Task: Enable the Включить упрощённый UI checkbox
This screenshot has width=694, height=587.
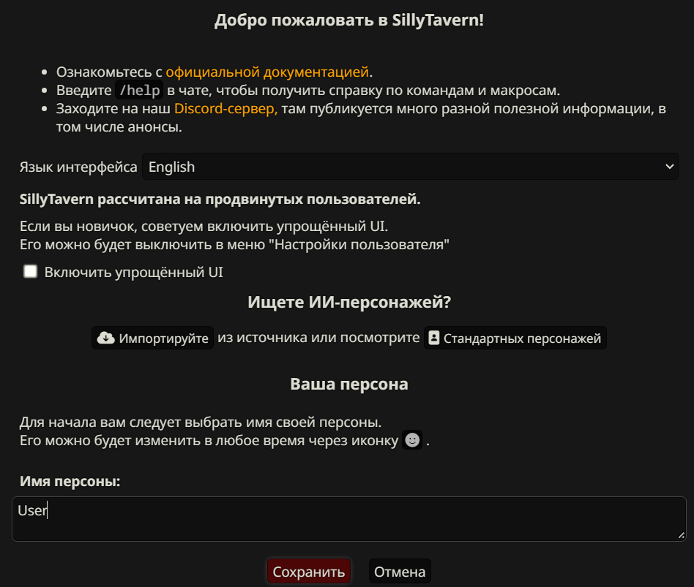Action: (x=30, y=271)
